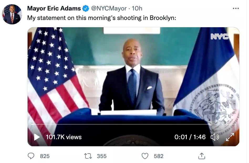The height and width of the screenshot is (163, 249).
Task: Open the 10h timestamp link
Action: click(x=137, y=8)
